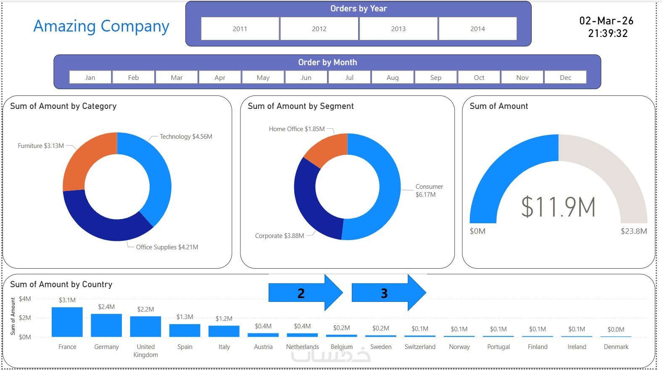Screen dimensions: 662x370
Task: Select the France bar in the country chart
Action: [67, 322]
